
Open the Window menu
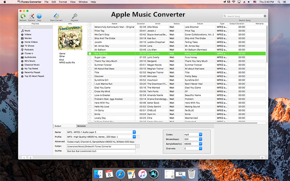83,2
